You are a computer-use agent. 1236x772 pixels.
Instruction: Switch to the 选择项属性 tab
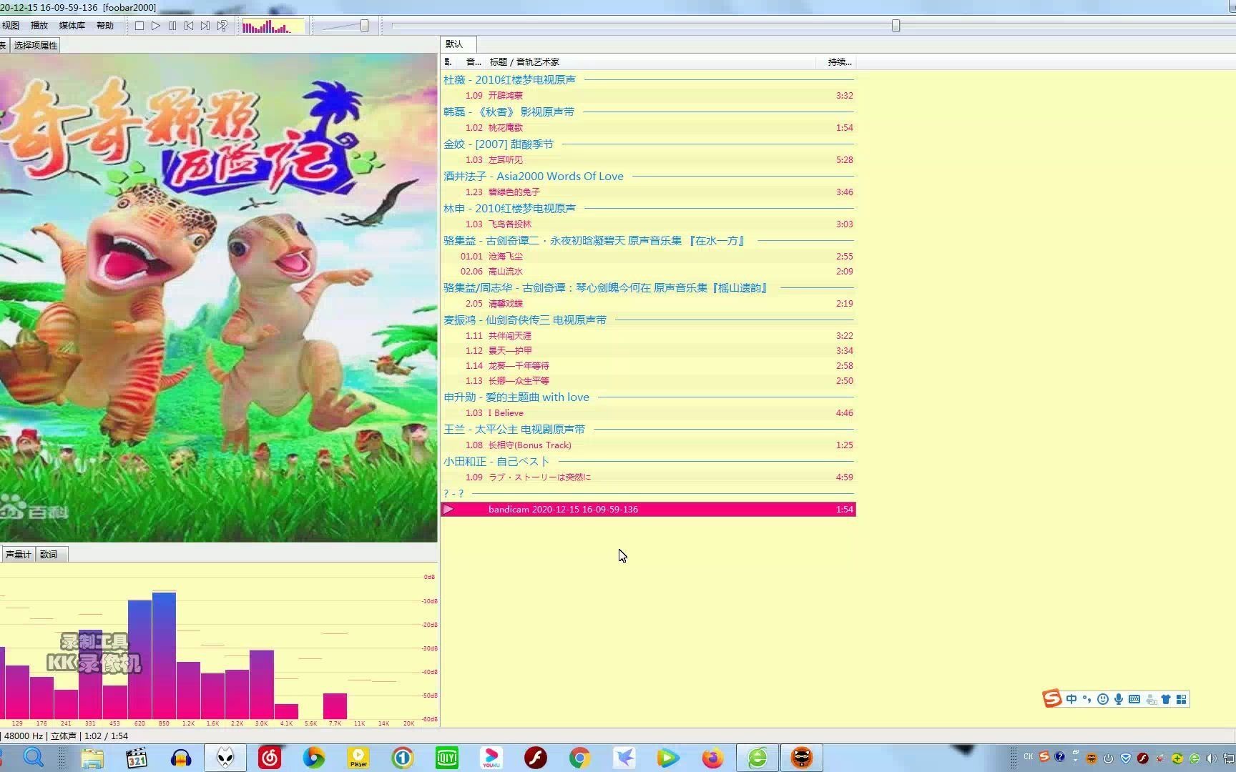pyautogui.click(x=35, y=45)
